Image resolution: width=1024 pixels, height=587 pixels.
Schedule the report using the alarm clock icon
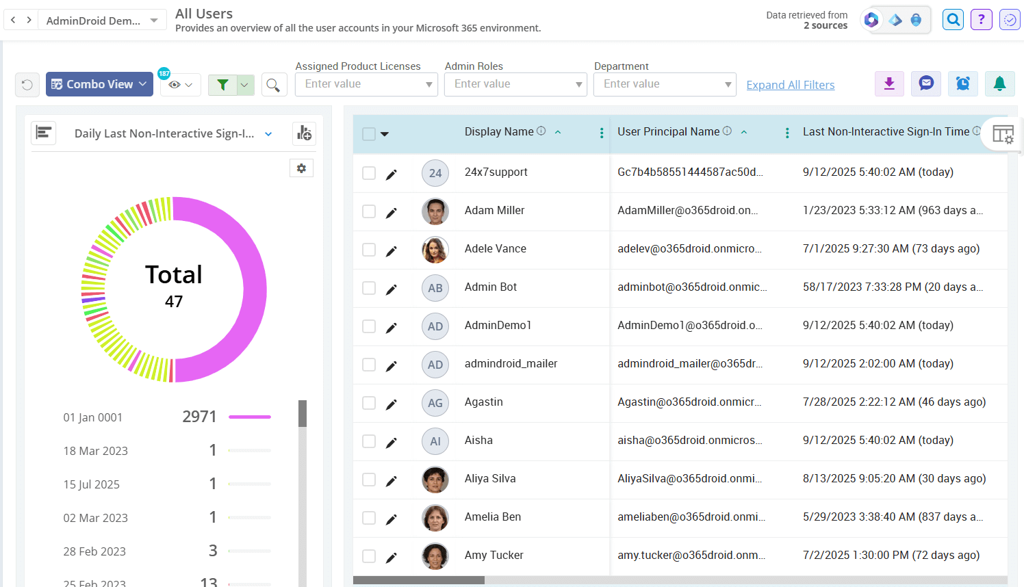[963, 83]
